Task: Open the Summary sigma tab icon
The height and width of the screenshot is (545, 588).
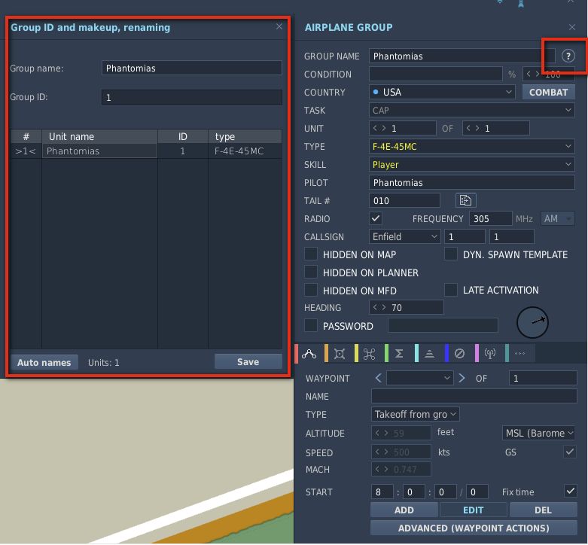Action: click(399, 354)
